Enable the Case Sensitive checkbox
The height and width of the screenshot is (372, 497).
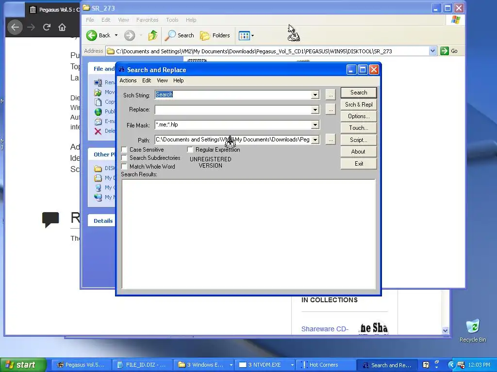(x=124, y=150)
